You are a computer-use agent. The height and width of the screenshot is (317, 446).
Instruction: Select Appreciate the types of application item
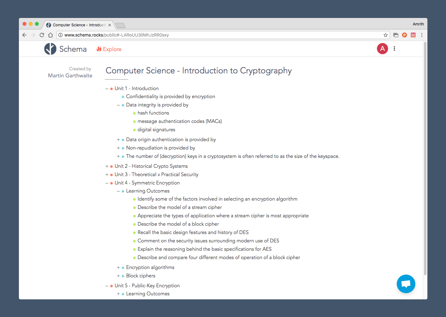pos(223,216)
